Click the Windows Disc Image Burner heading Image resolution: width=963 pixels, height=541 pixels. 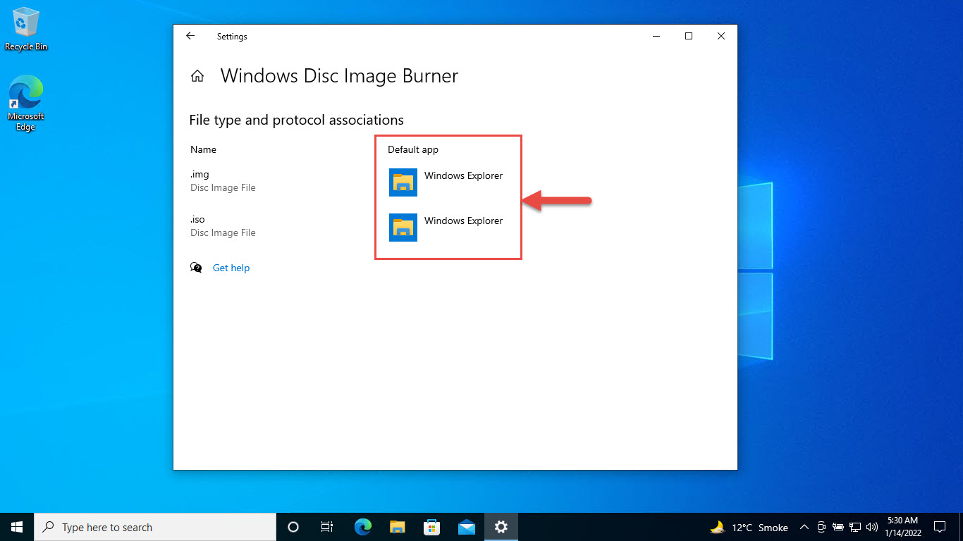[x=339, y=76]
